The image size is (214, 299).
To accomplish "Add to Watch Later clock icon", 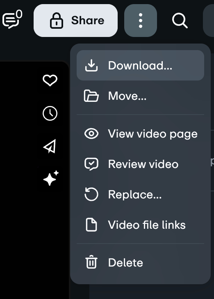I will click(50, 113).
